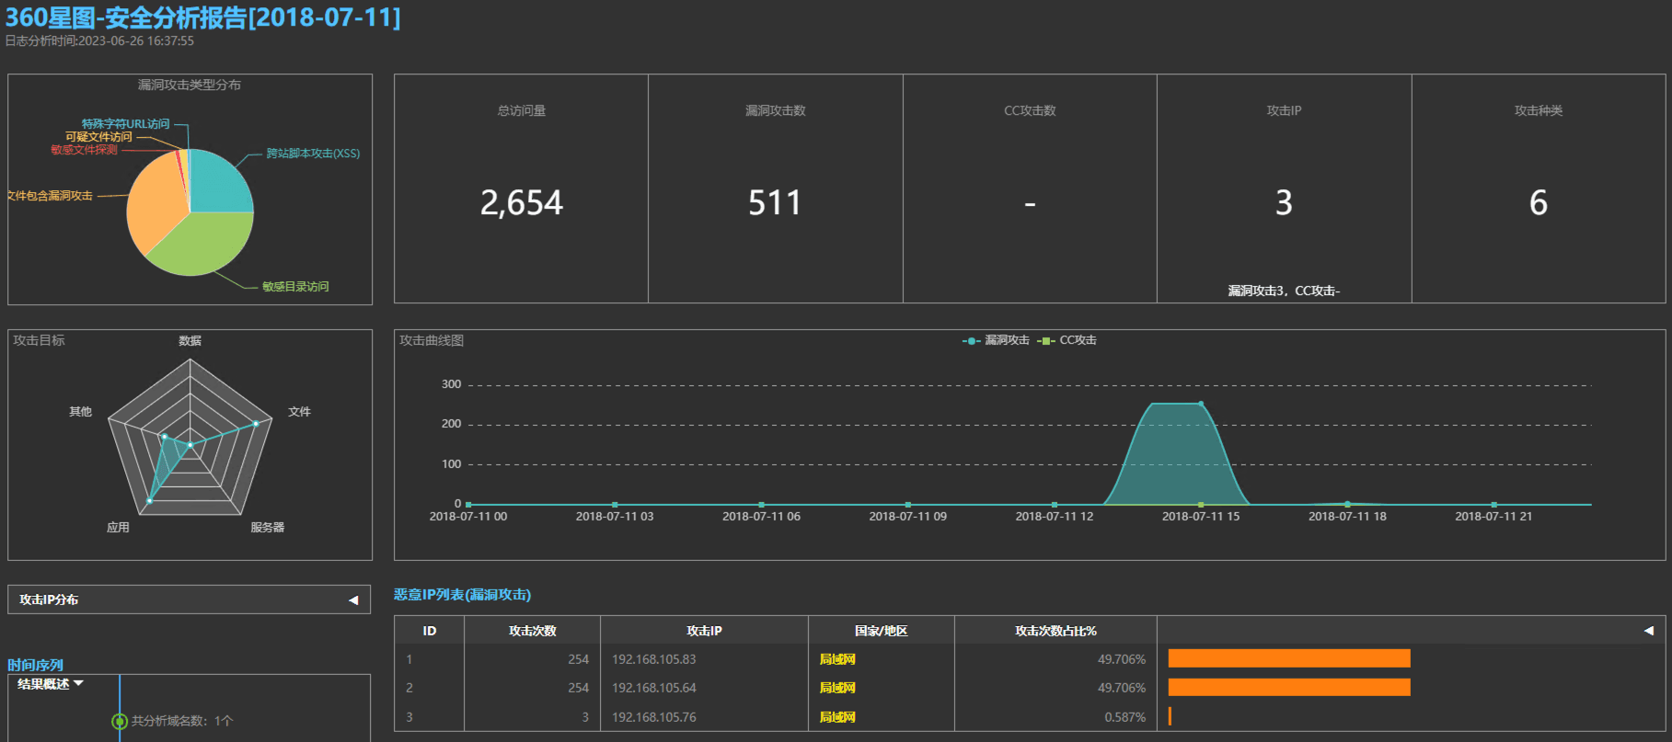Click the 恶意IP列表(漏洞攻击) heading
This screenshot has height=742, width=1672.
[462, 595]
